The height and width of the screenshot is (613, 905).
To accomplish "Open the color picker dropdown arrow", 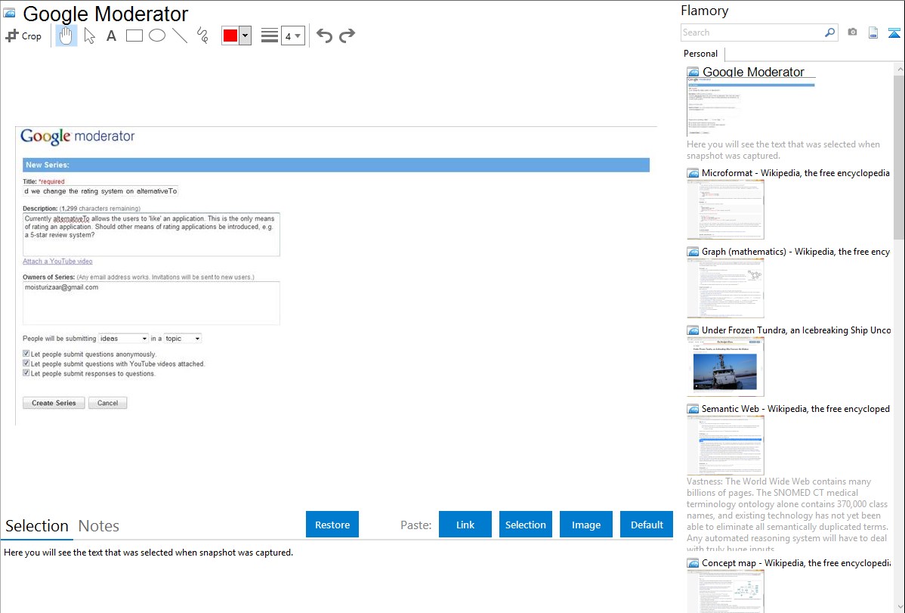I will [246, 36].
